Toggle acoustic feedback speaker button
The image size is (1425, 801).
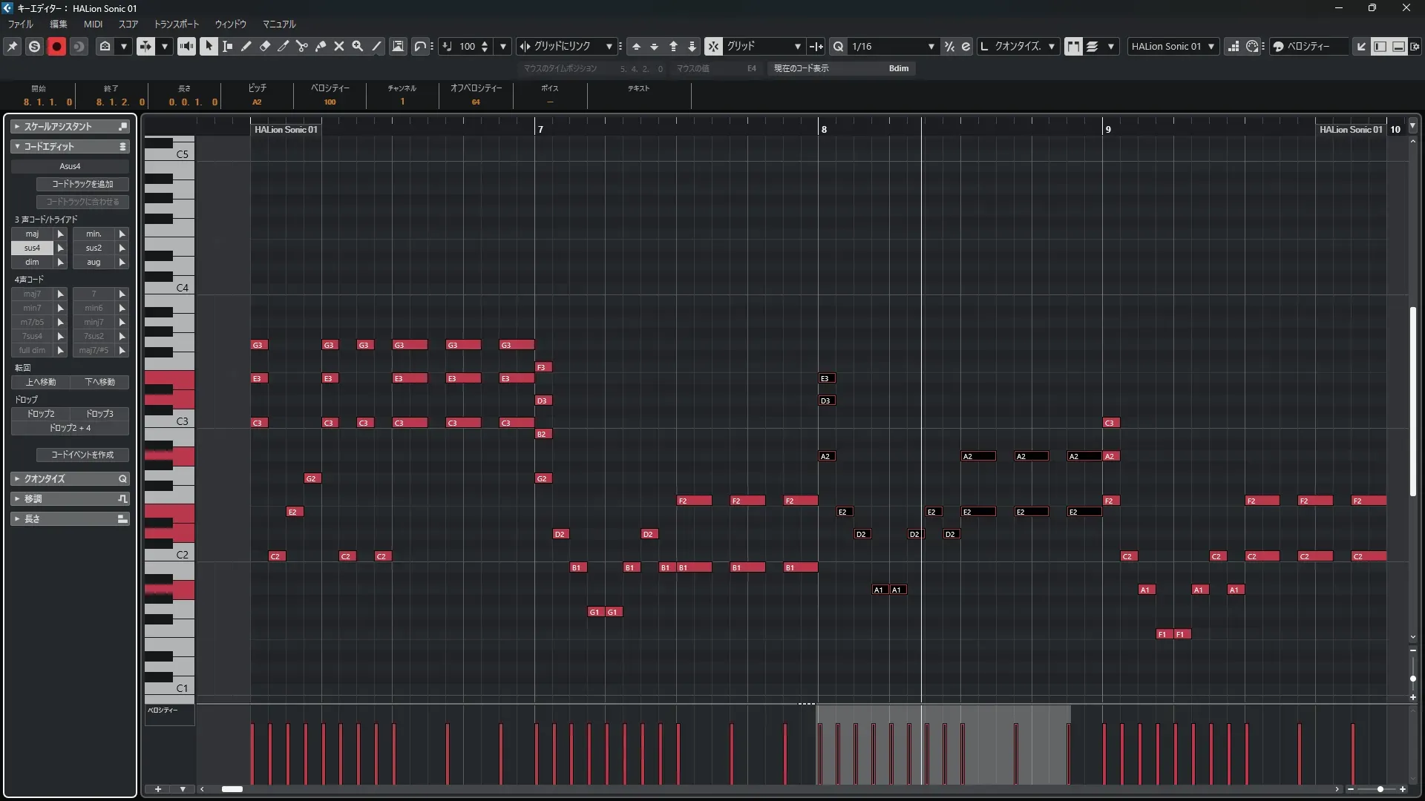[x=186, y=46]
